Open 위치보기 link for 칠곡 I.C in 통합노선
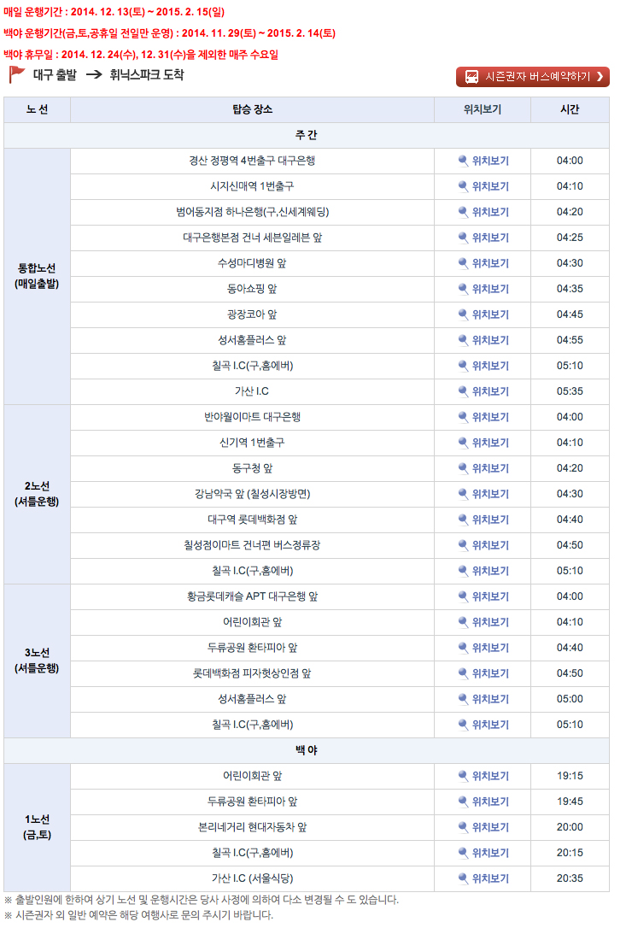Viewport: 632px width, 928px height. pyautogui.click(x=490, y=366)
